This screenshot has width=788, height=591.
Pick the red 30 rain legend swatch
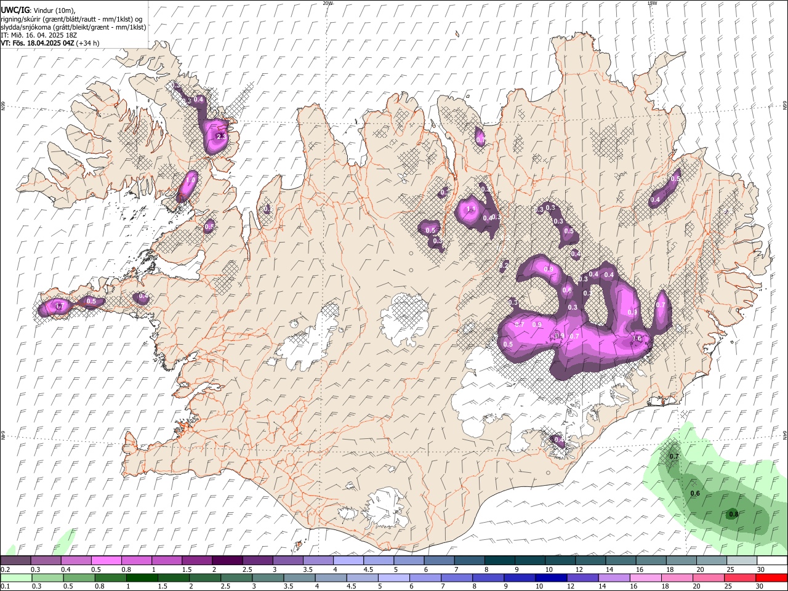pyautogui.click(x=771, y=578)
